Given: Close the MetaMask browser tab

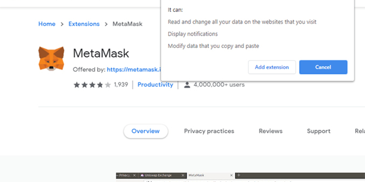Looking at the screenshot, I should (x=231, y=175).
